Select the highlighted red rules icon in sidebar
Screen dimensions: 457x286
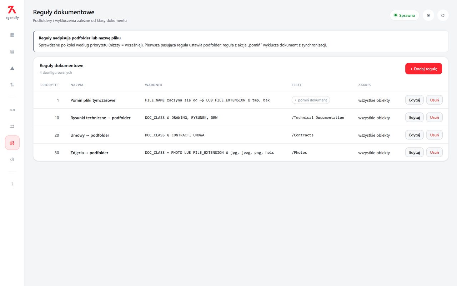tap(12, 143)
